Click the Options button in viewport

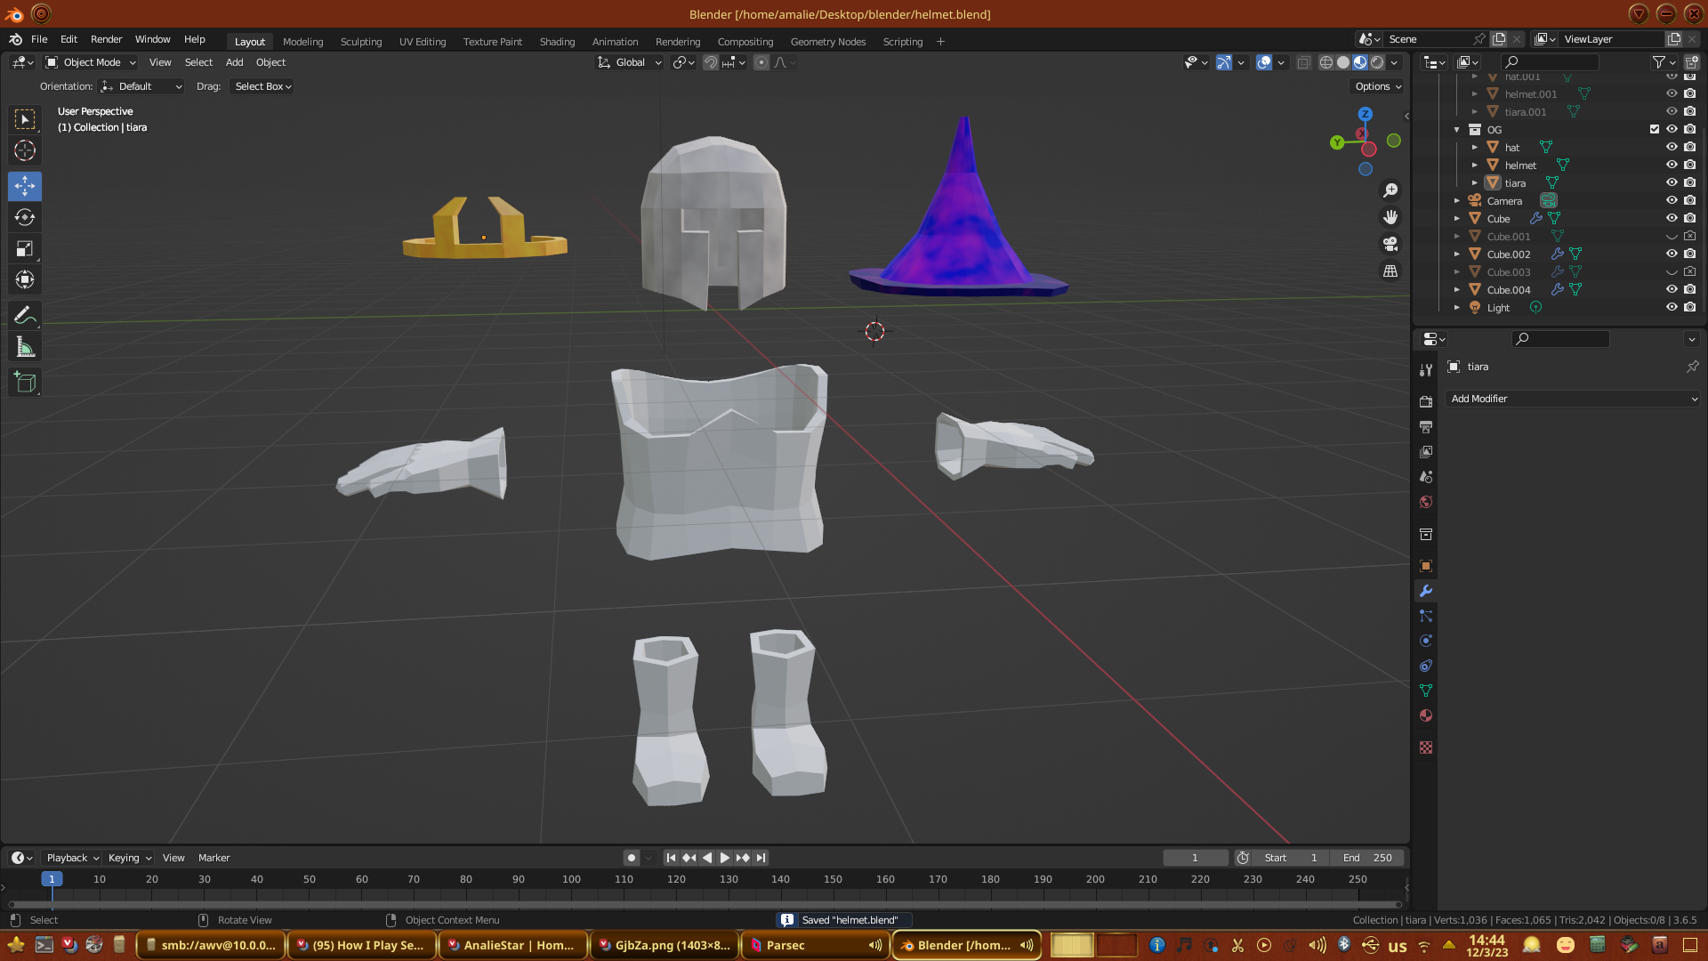tap(1378, 86)
